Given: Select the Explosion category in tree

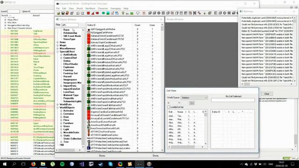Looking at the screenshot, I should coord(69,67).
